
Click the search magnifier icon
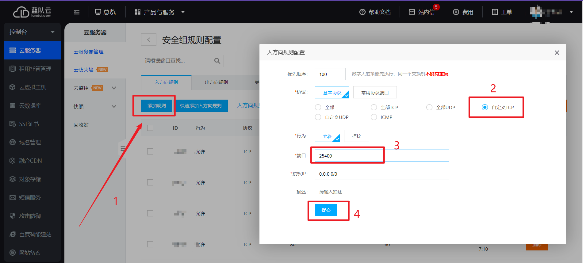pos(217,61)
